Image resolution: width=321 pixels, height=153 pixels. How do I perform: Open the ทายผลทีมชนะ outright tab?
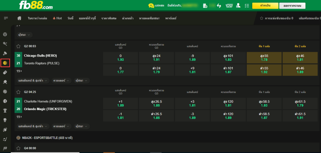click(x=150, y=18)
